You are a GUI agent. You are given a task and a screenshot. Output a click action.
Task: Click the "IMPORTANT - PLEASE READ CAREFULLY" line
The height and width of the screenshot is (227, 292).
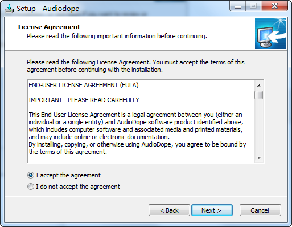coord(84,100)
